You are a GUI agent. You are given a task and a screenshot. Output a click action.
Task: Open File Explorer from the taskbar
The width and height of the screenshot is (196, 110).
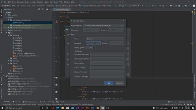click(x=62, y=108)
